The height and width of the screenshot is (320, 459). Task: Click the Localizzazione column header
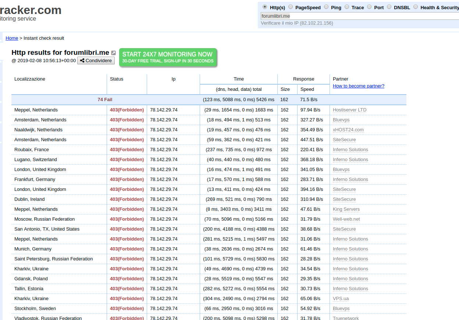coord(30,79)
